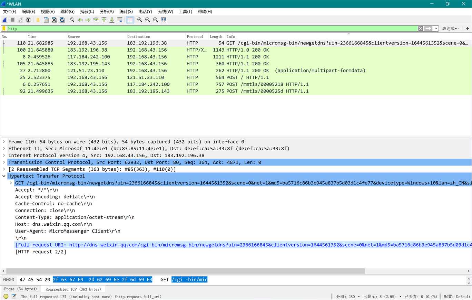Switch to Frame (54 bytes) tab

click(x=20, y=289)
